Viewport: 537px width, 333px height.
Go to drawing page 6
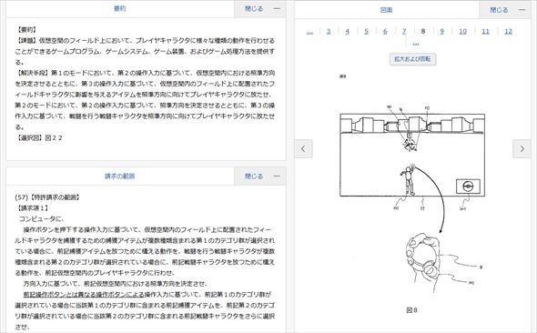tap(385, 31)
